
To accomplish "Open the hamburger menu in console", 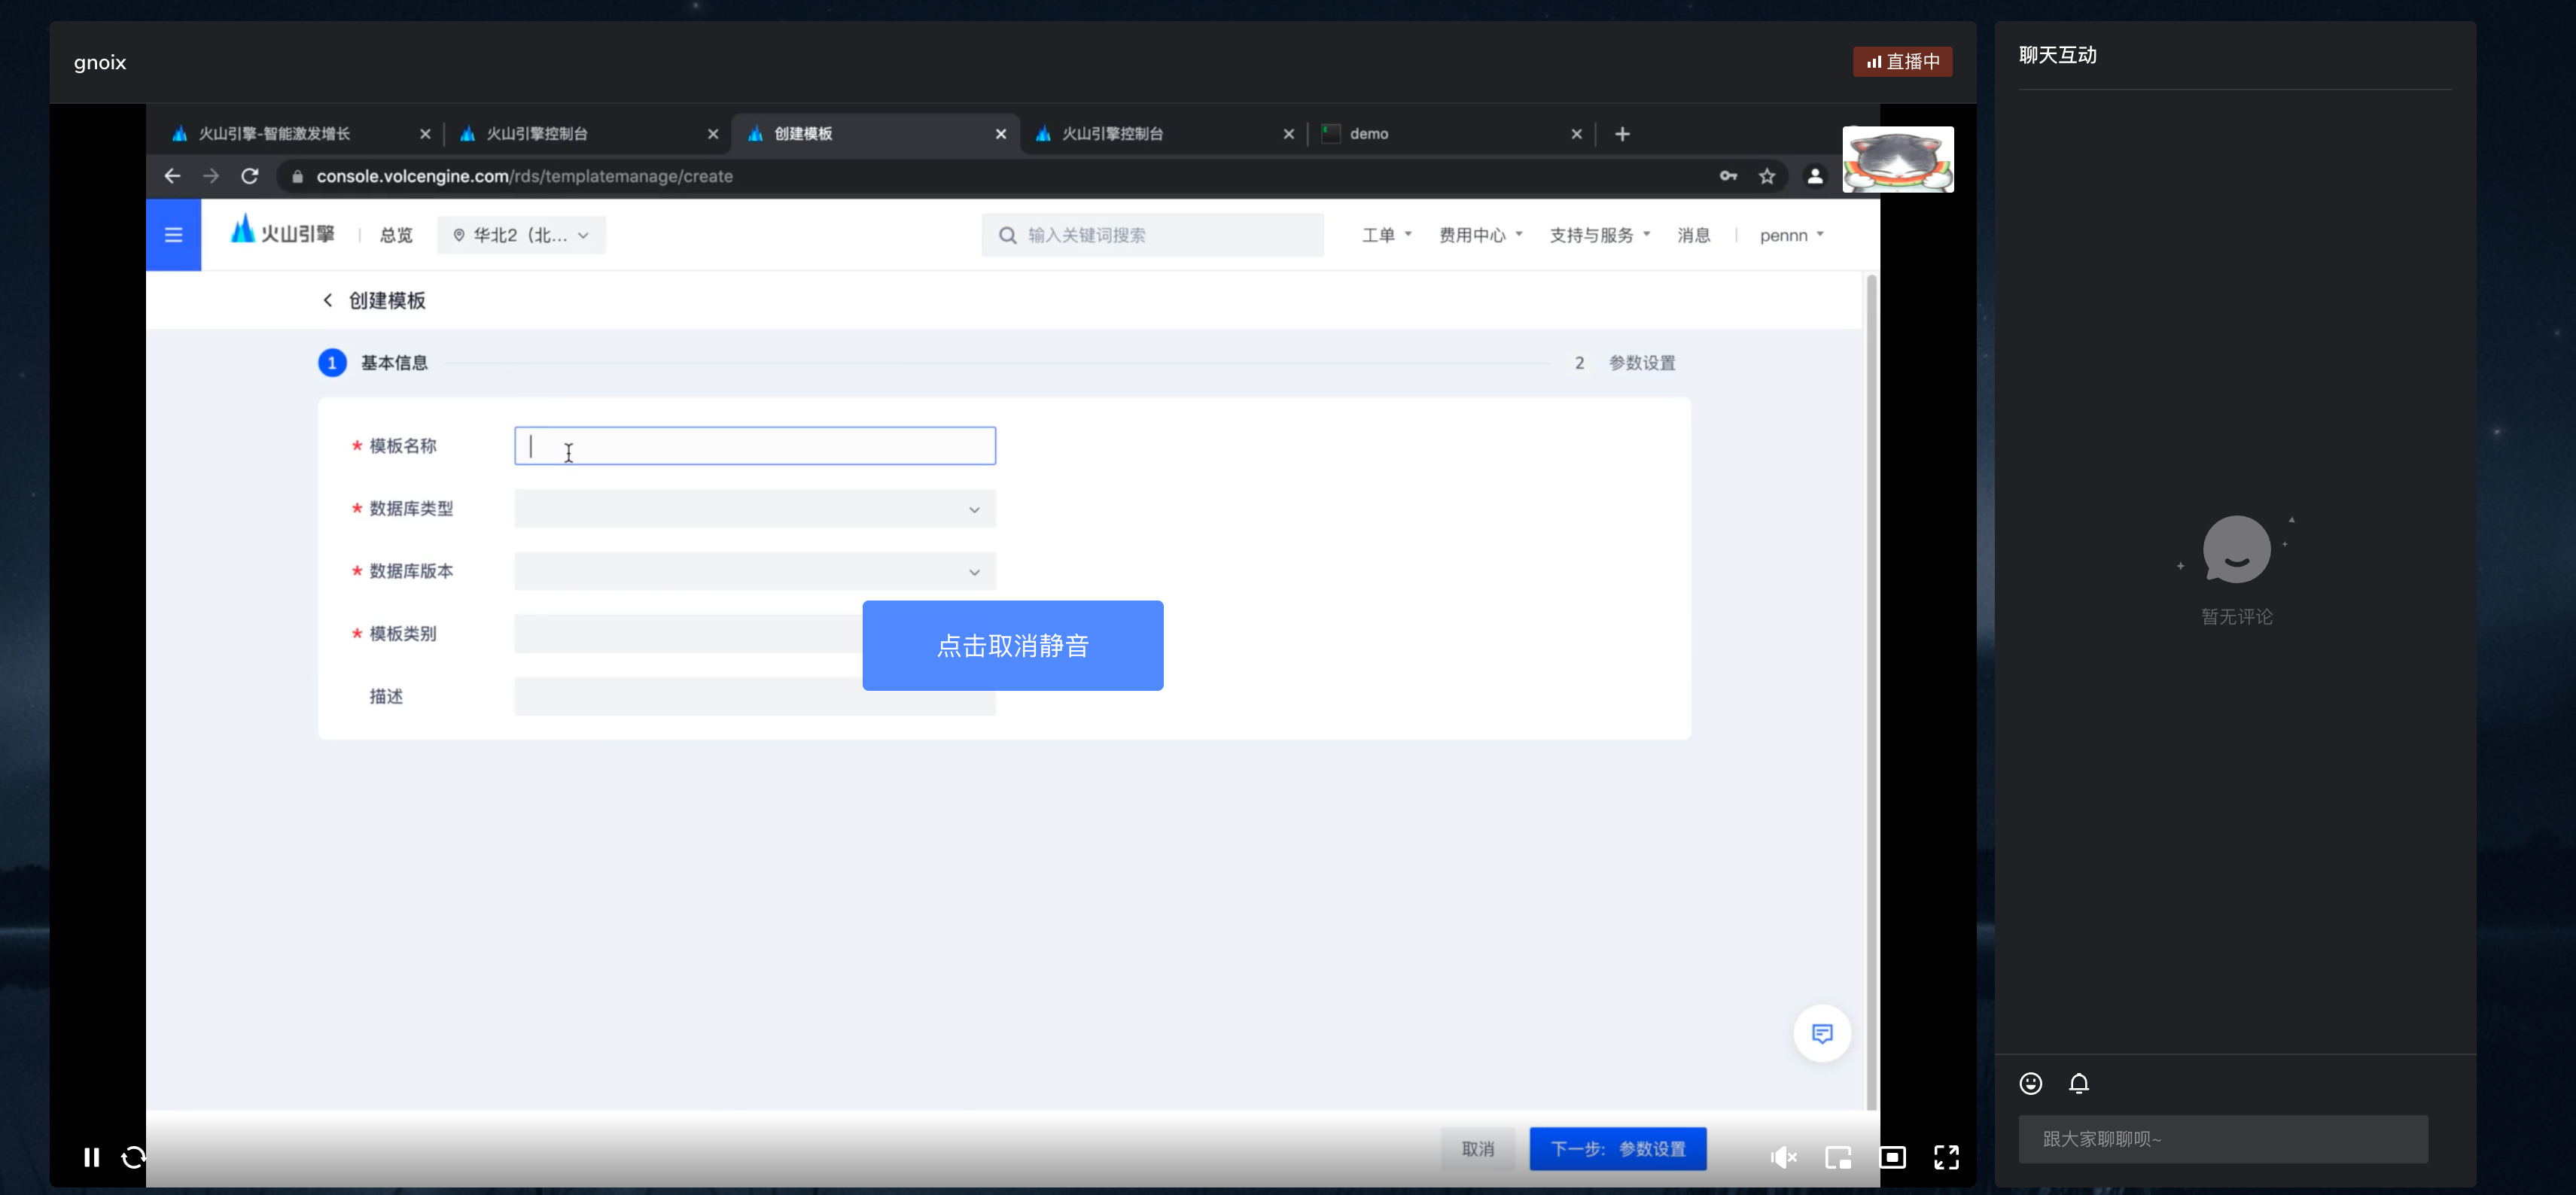I will click(173, 235).
